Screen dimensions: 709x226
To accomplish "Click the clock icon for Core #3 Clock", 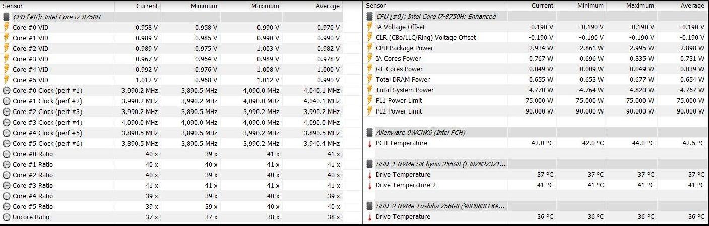I will pyautogui.click(x=7, y=123).
